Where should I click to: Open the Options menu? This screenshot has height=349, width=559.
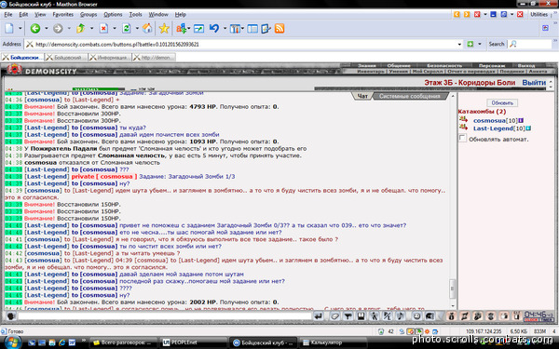click(113, 15)
